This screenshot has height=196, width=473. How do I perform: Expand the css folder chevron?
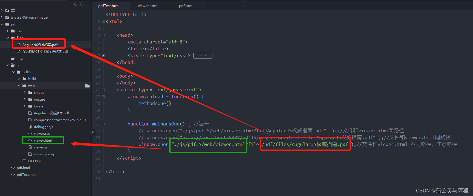point(8,31)
